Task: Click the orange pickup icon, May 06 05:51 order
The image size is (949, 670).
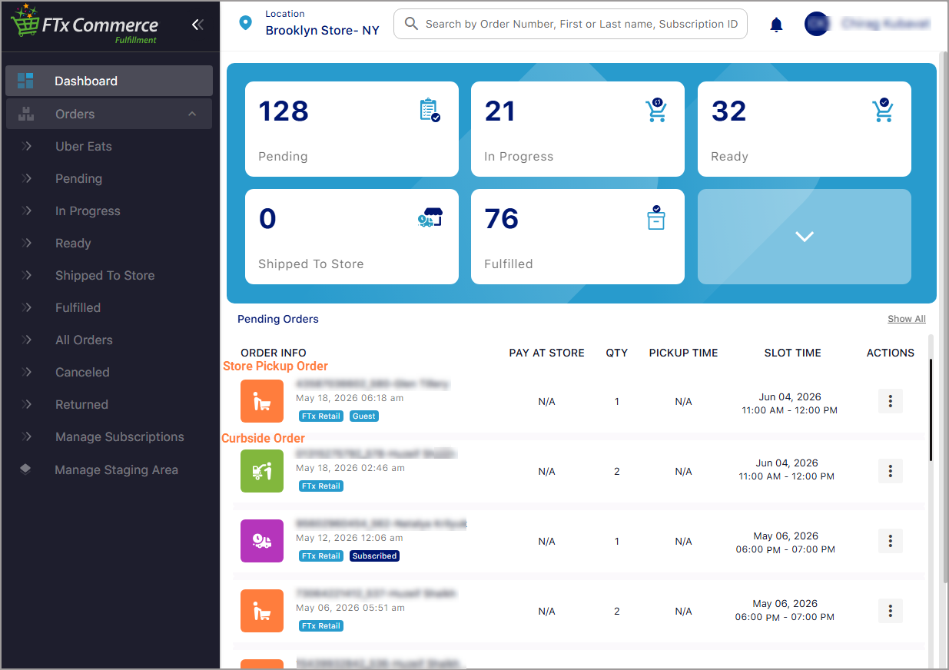Action: (262, 611)
